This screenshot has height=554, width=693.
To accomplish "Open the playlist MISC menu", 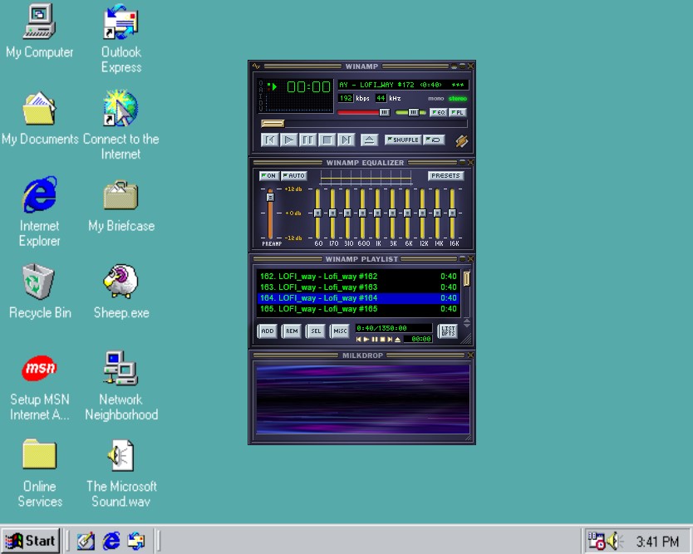I will tap(340, 331).
